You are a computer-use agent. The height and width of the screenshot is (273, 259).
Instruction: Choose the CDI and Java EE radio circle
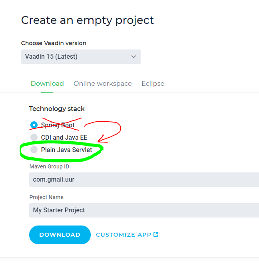(34, 137)
